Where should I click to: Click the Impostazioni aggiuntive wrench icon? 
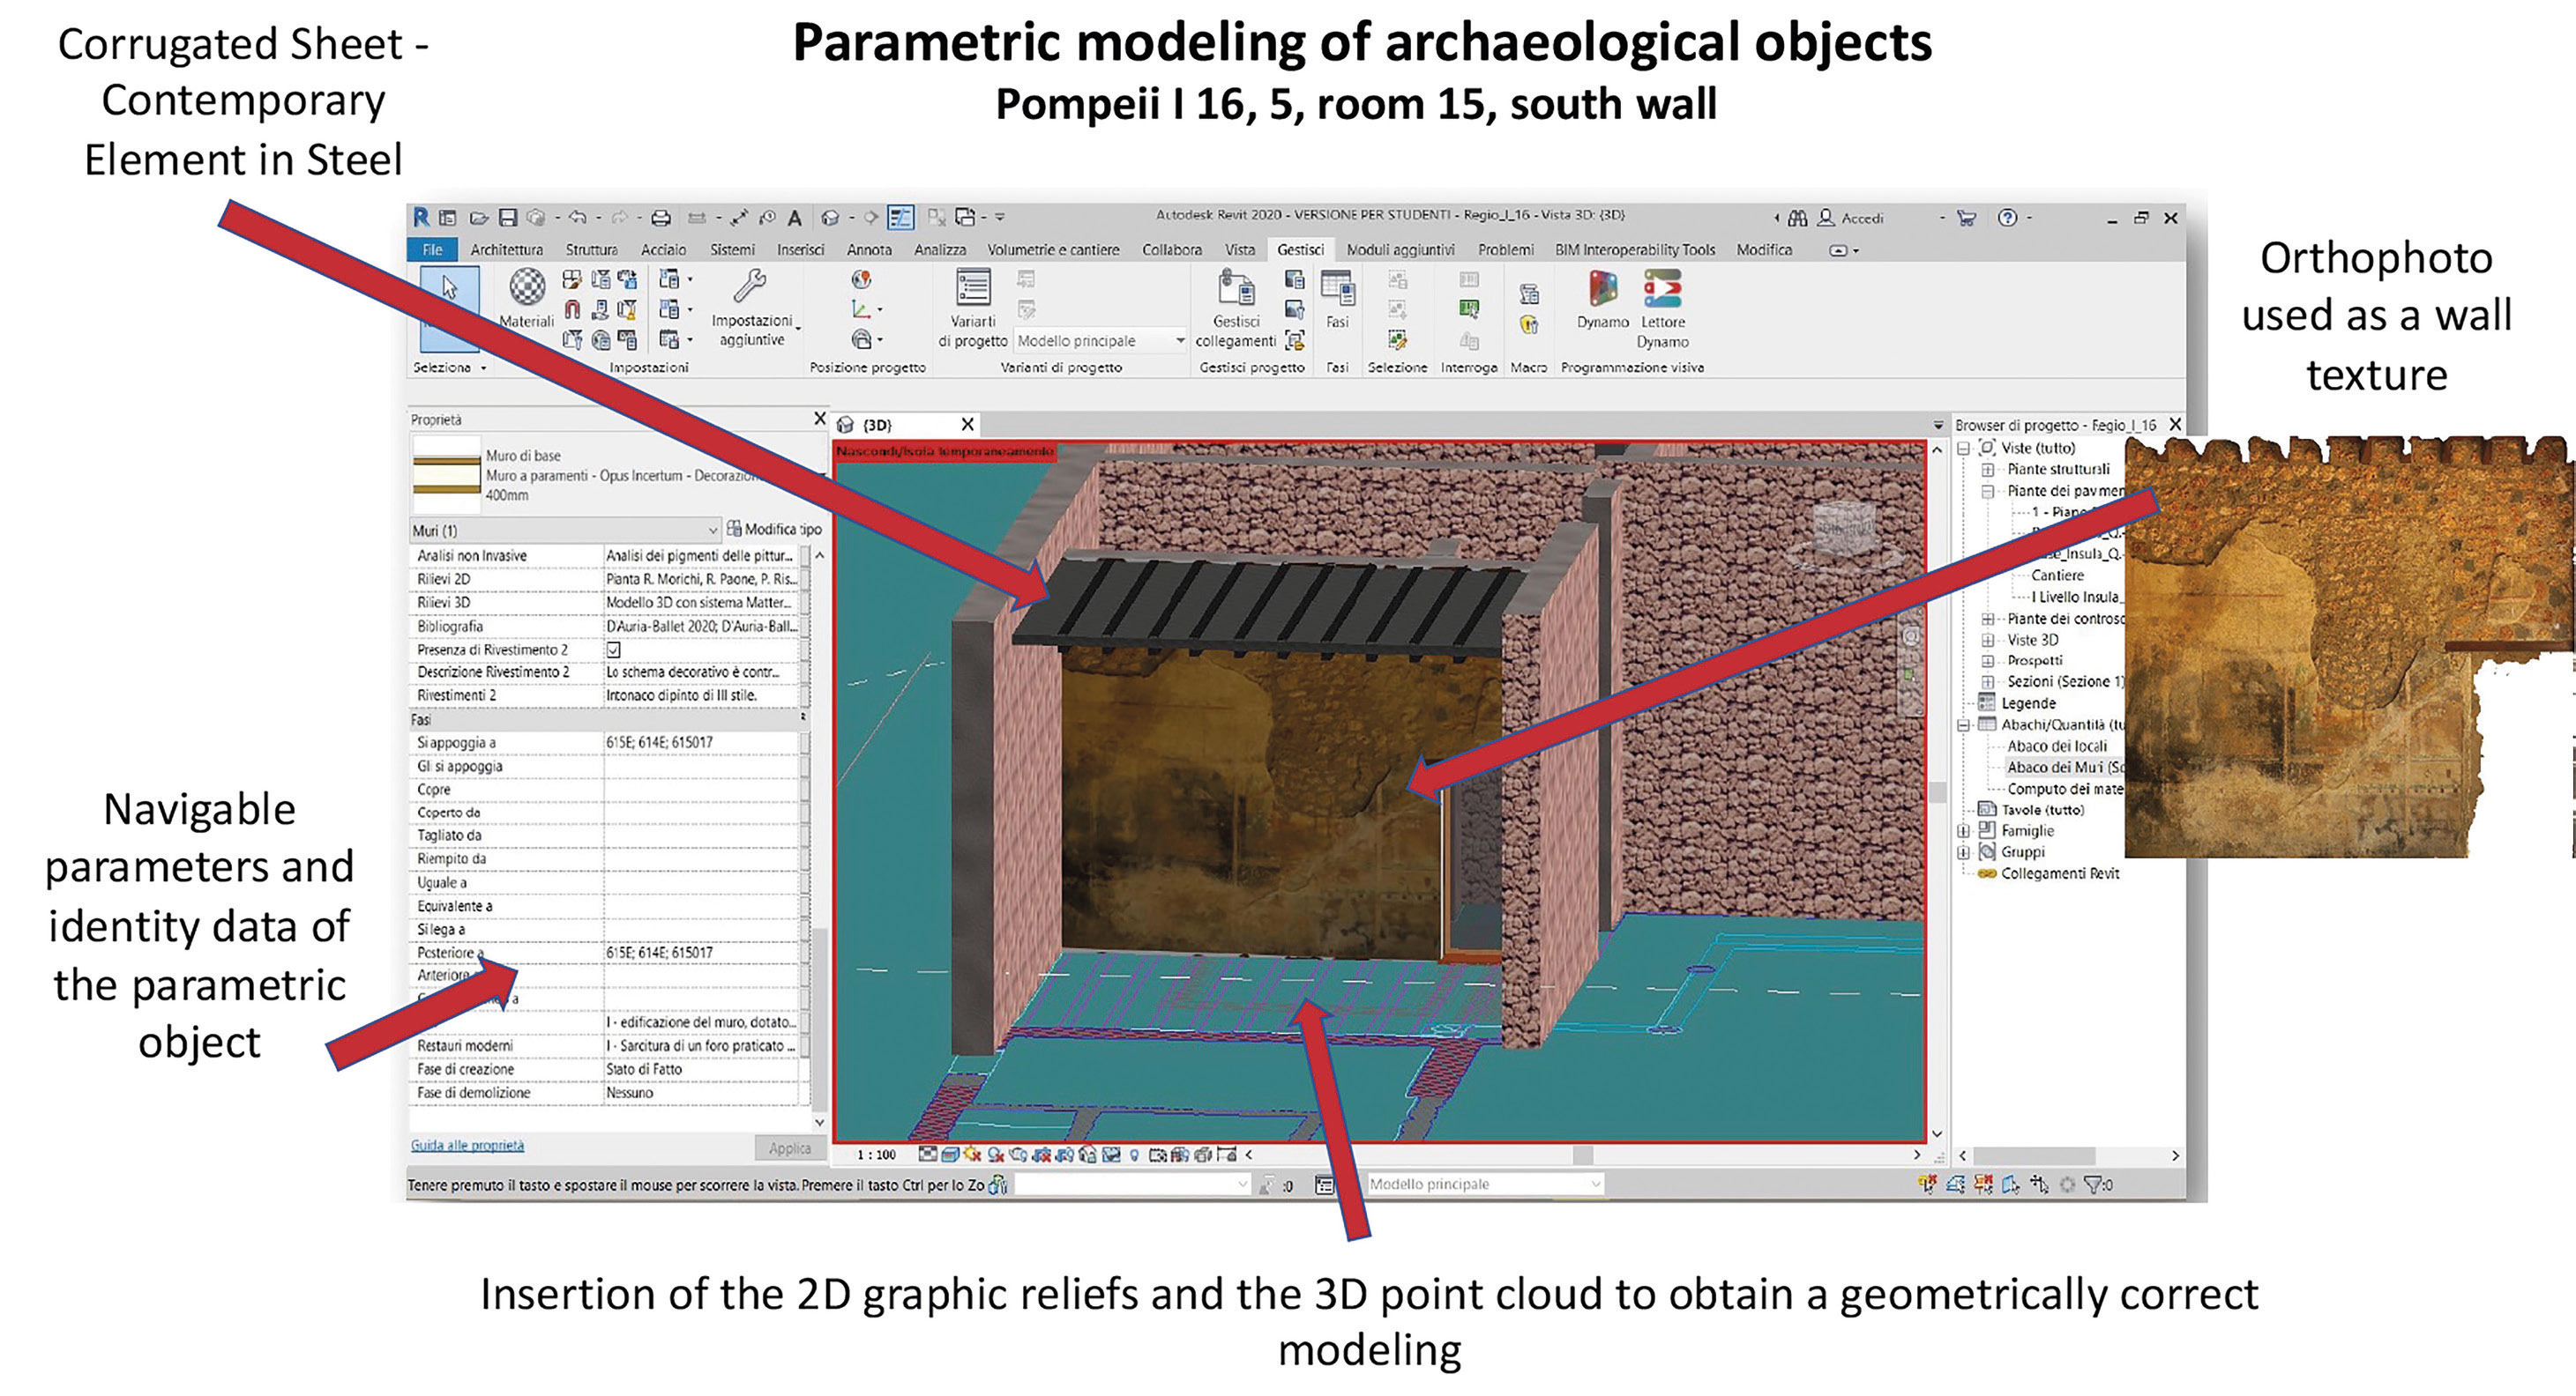751,306
